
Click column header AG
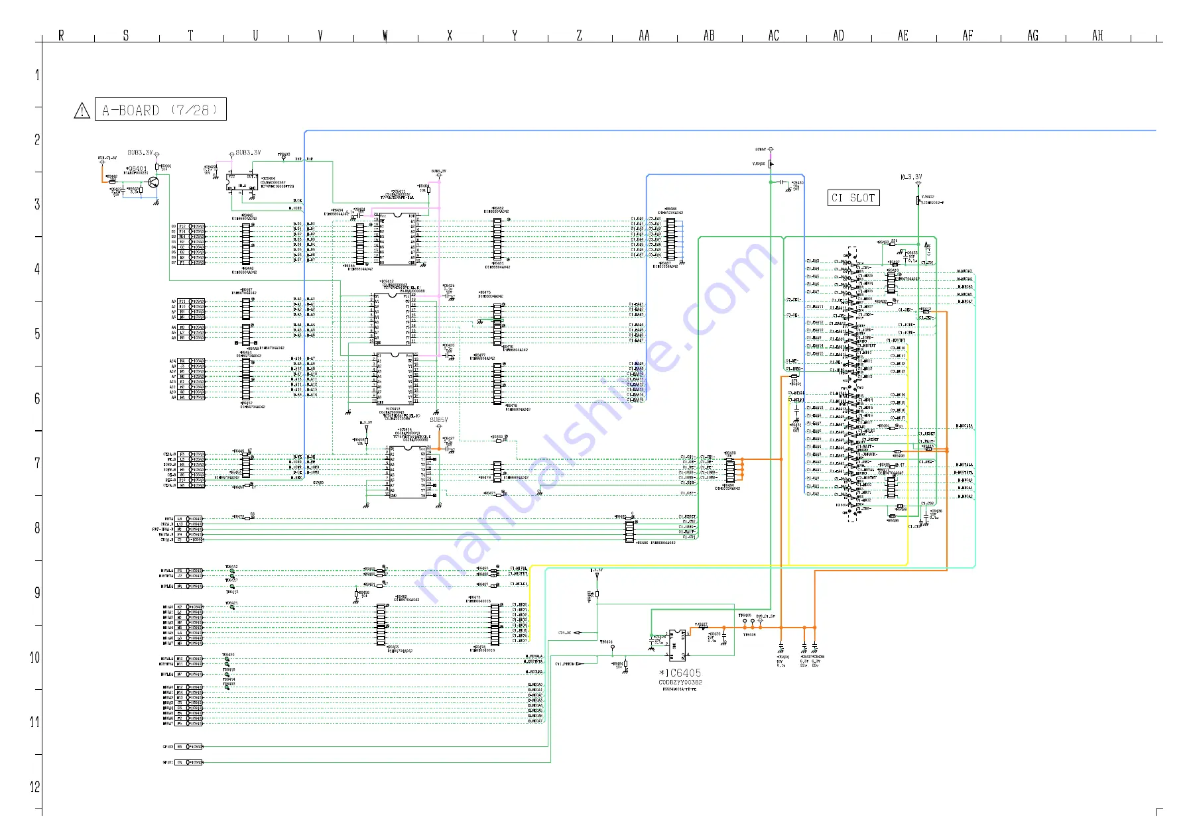coord(1032,36)
